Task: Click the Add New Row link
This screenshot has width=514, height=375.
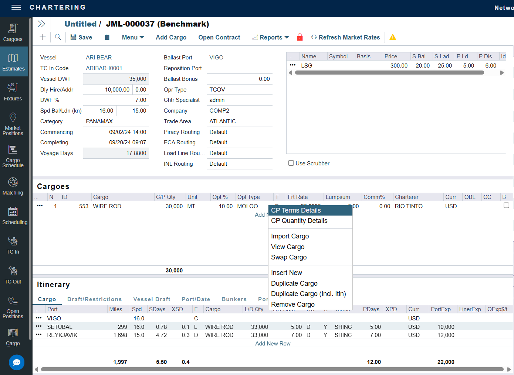Action: click(273, 344)
